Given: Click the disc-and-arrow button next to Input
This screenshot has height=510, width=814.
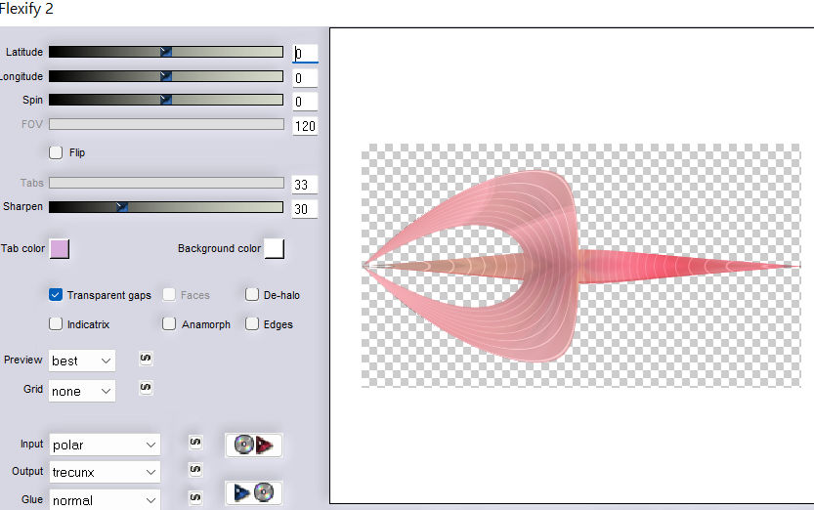Looking at the screenshot, I should (x=254, y=446).
